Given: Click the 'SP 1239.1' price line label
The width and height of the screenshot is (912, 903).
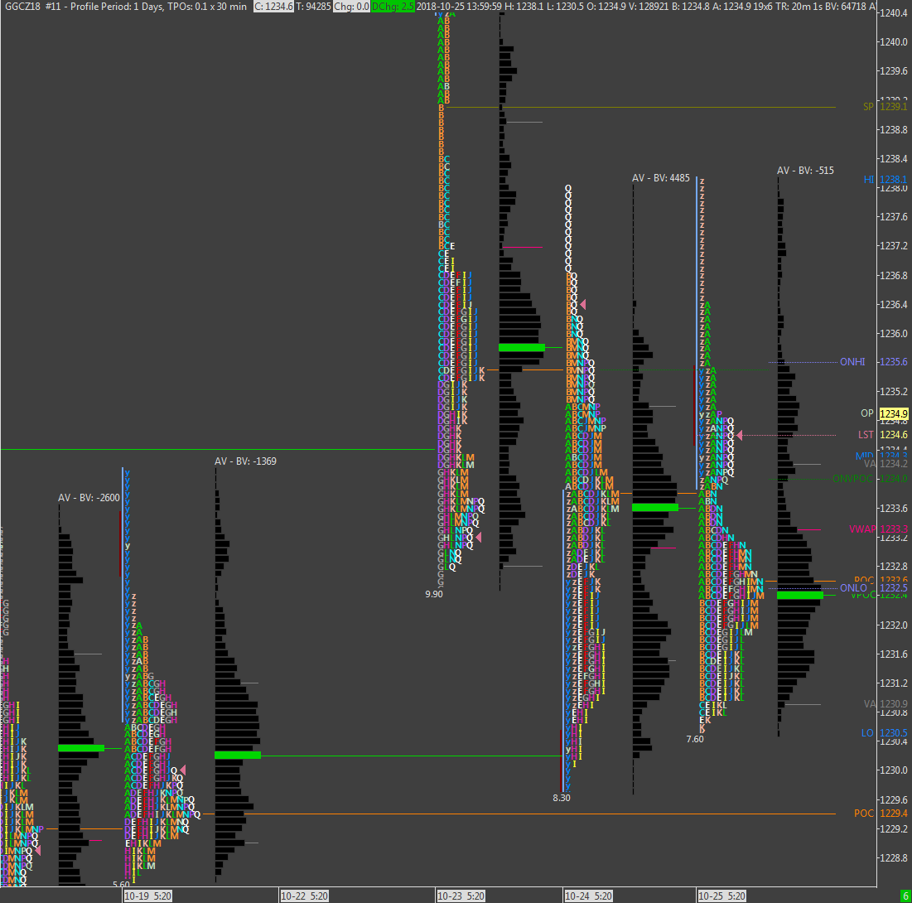Looking at the screenshot, I should 885,107.
